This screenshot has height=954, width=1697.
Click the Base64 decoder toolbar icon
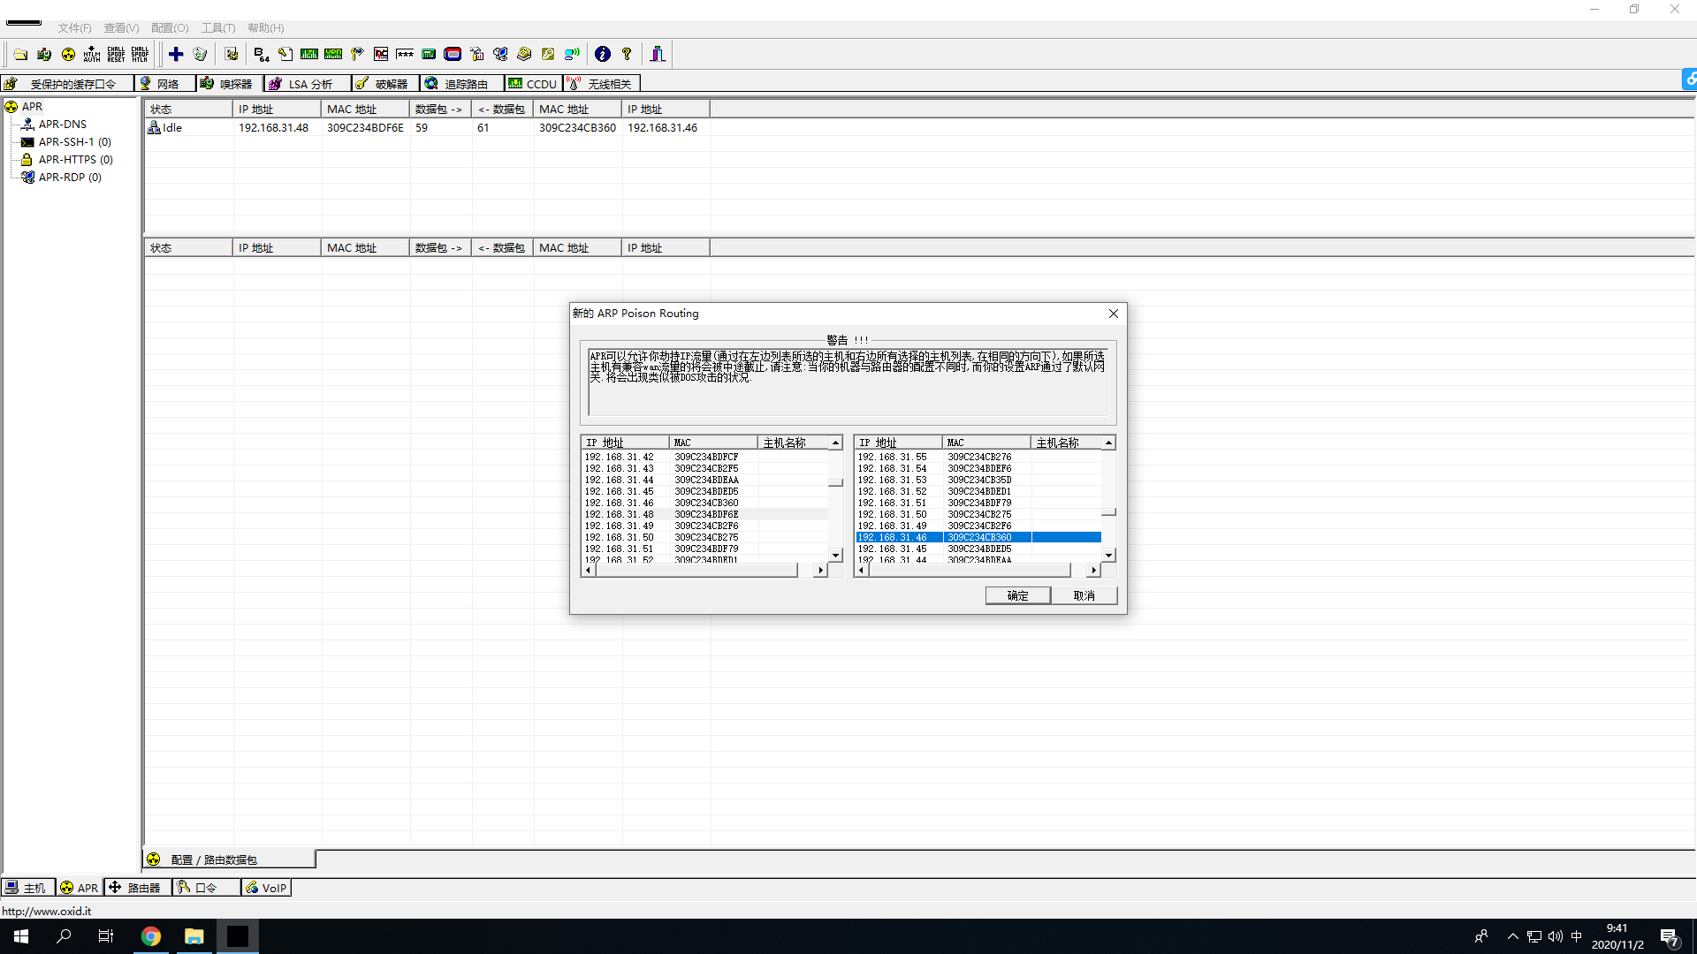tap(261, 55)
